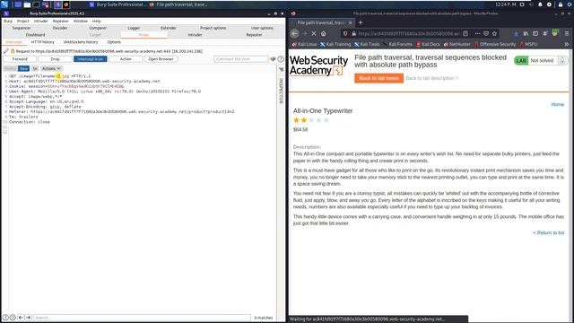The width and height of the screenshot is (574, 323).
Task: Expand the Actions dropdown in editor
Action: coord(51,68)
